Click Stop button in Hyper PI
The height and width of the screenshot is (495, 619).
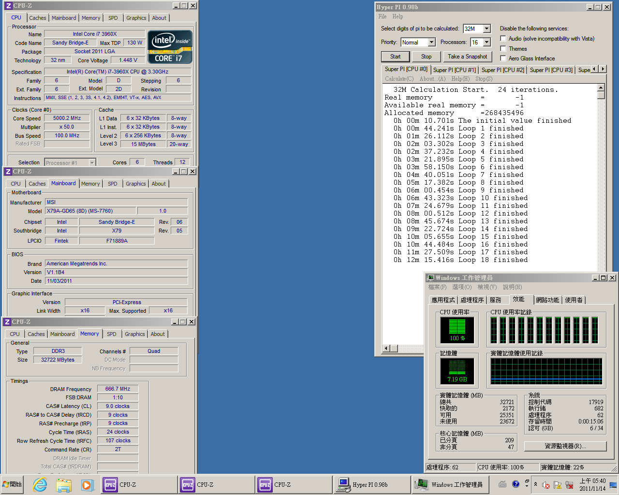point(426,57)
